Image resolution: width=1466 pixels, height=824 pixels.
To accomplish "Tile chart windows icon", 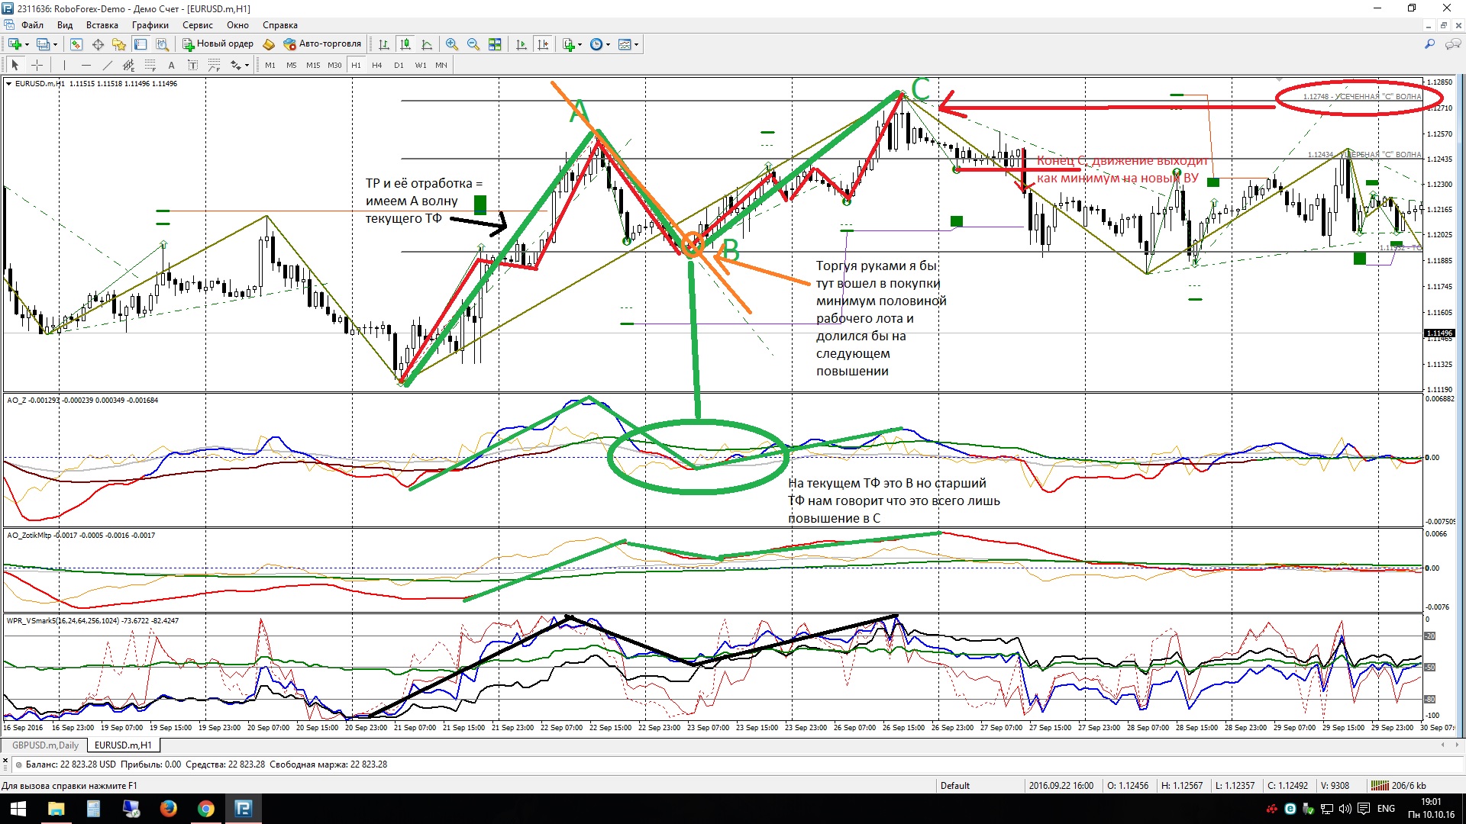I will coord(495,44).
